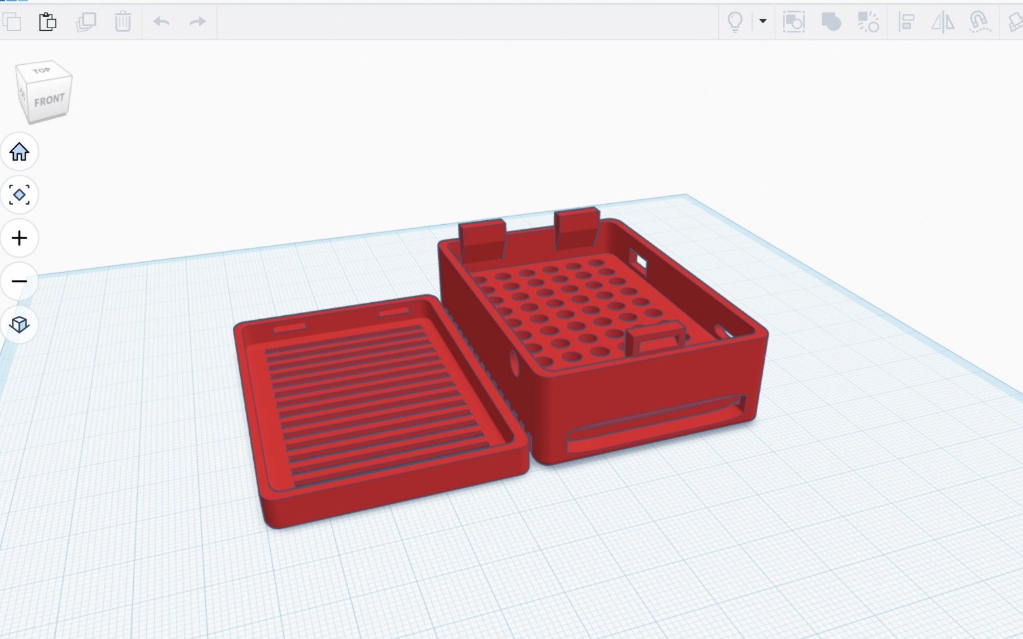The height and width of the screenshot is (639, 1023).
Task: Activate the Cruise magnet tool
Action: (x=980, y=22)
